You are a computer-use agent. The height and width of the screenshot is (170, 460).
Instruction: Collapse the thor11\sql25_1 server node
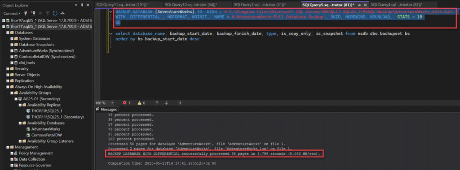coord(4,26)
